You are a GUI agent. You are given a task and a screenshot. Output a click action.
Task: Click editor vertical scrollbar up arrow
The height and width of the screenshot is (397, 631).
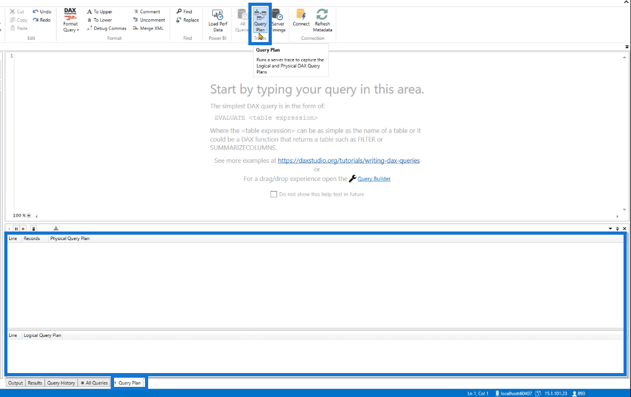tap(624, 57)
